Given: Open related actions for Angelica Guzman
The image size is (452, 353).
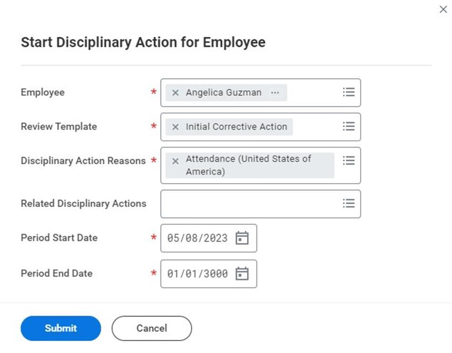Looking at the screenshot, I should pos(275,93).
